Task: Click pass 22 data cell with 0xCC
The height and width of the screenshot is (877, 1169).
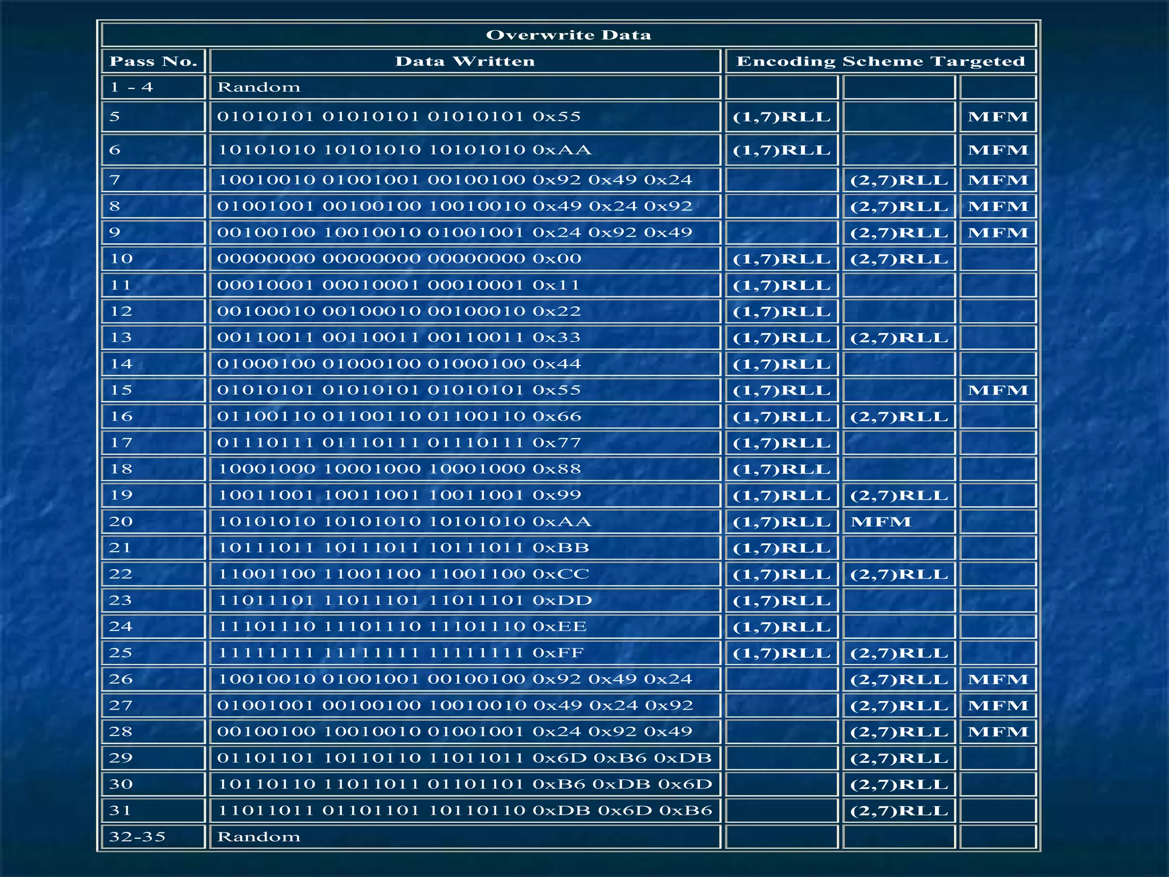Action: (x=465, y=574)
